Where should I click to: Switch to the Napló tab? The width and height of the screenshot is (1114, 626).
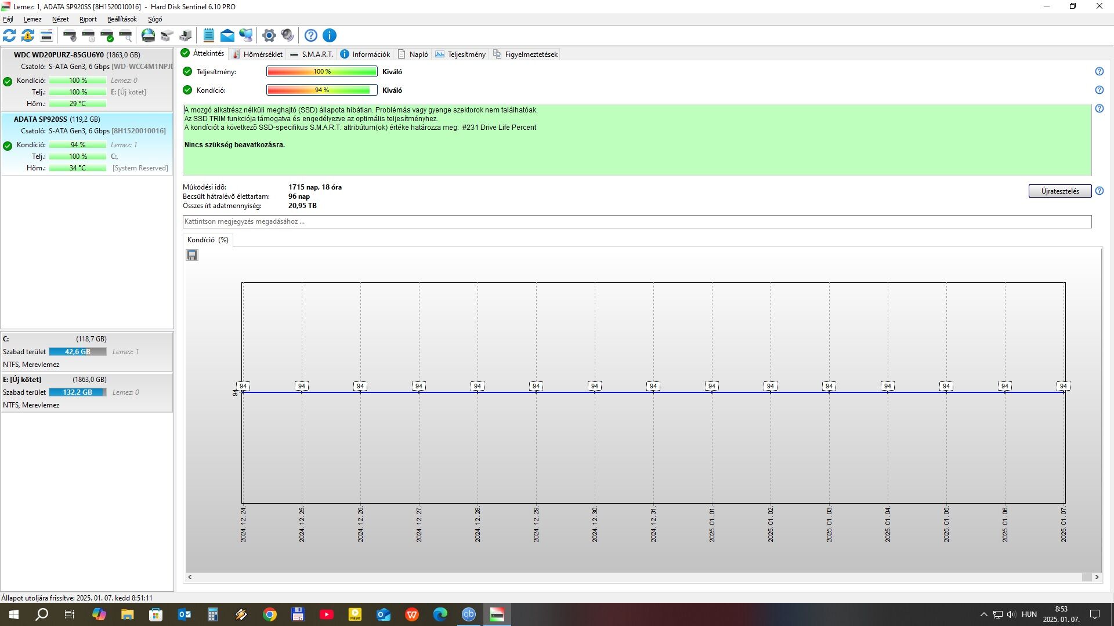413,54
